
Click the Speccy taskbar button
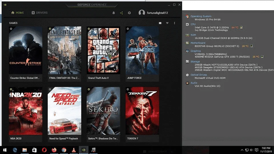94,150
